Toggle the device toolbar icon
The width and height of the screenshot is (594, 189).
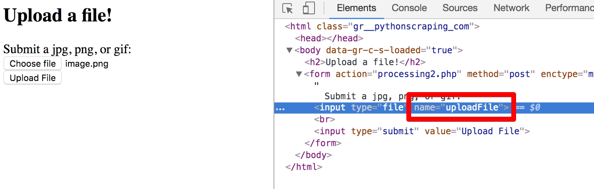pyautogui.click(x=309, y=8)
